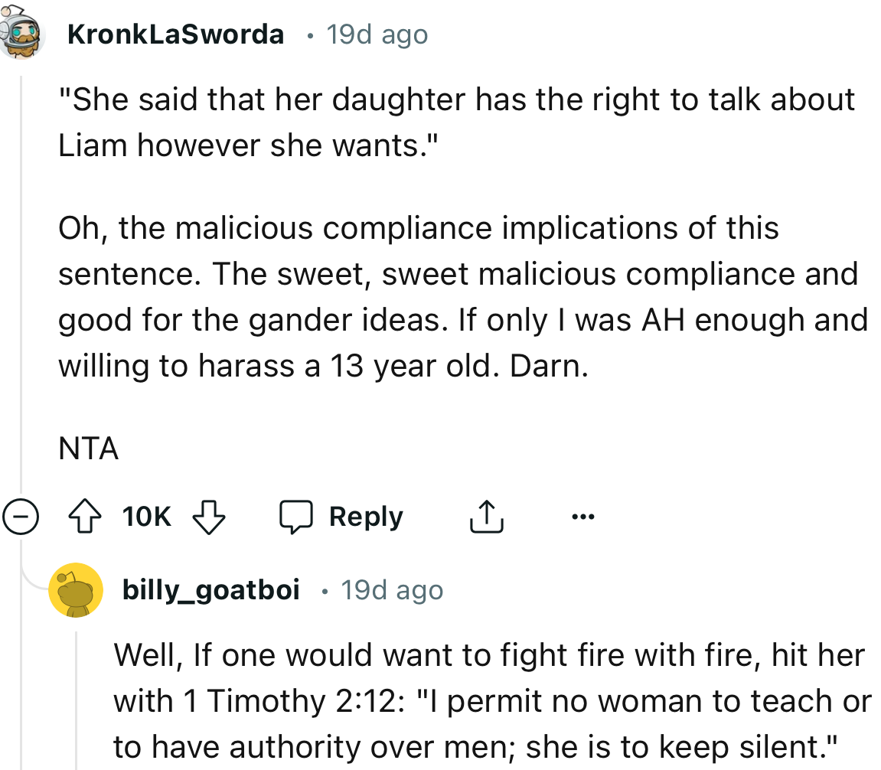Reply to KronkLaSworda's comment
881x770 pixels.
tap(365, 518)
